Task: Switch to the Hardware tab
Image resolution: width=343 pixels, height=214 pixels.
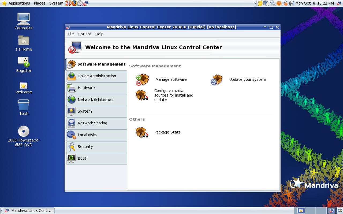Action: tap(96, 88)
